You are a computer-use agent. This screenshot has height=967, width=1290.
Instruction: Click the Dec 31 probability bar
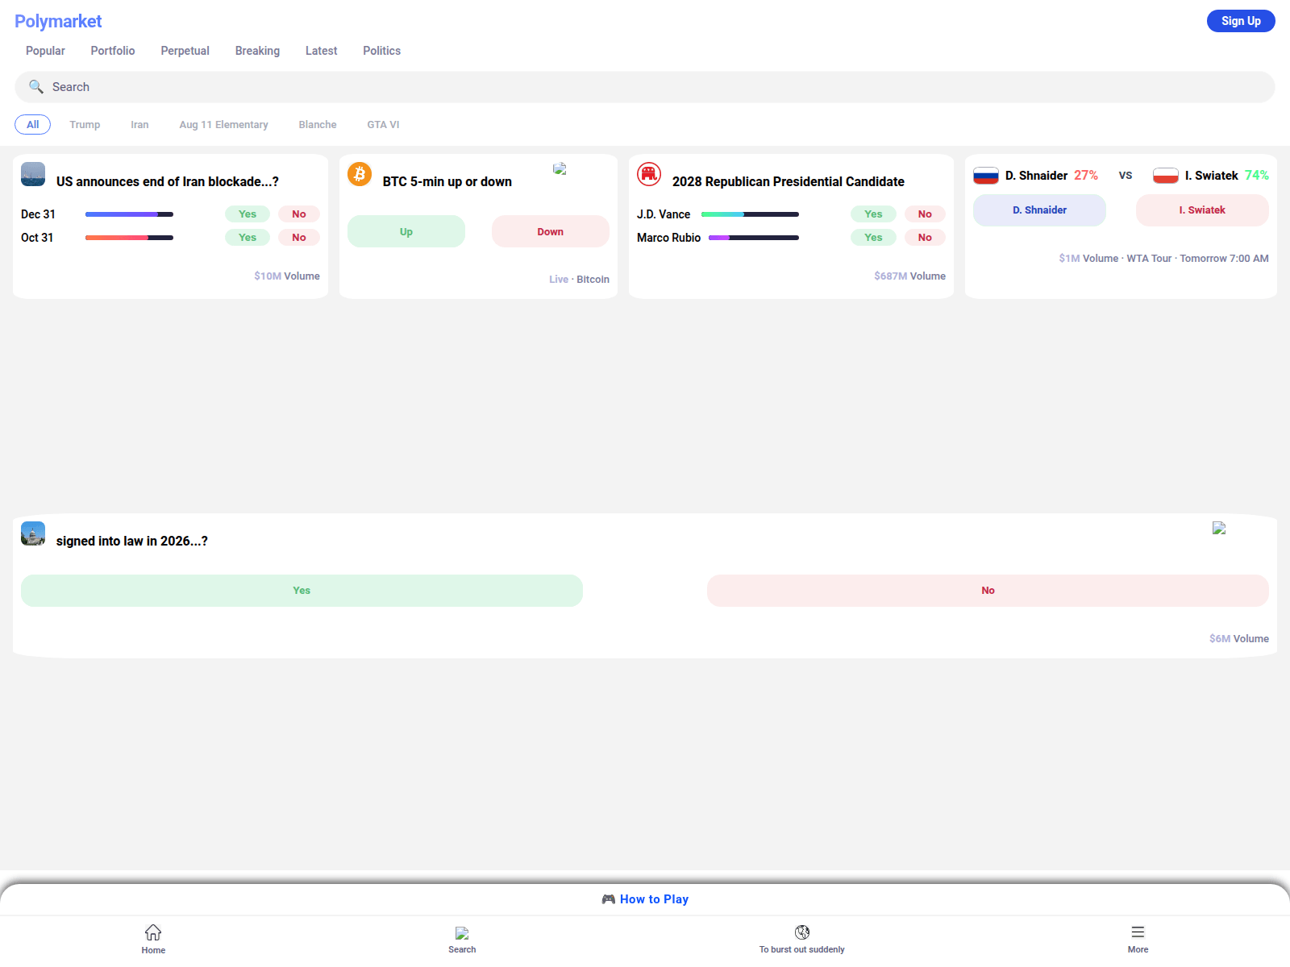coord(129,214)
